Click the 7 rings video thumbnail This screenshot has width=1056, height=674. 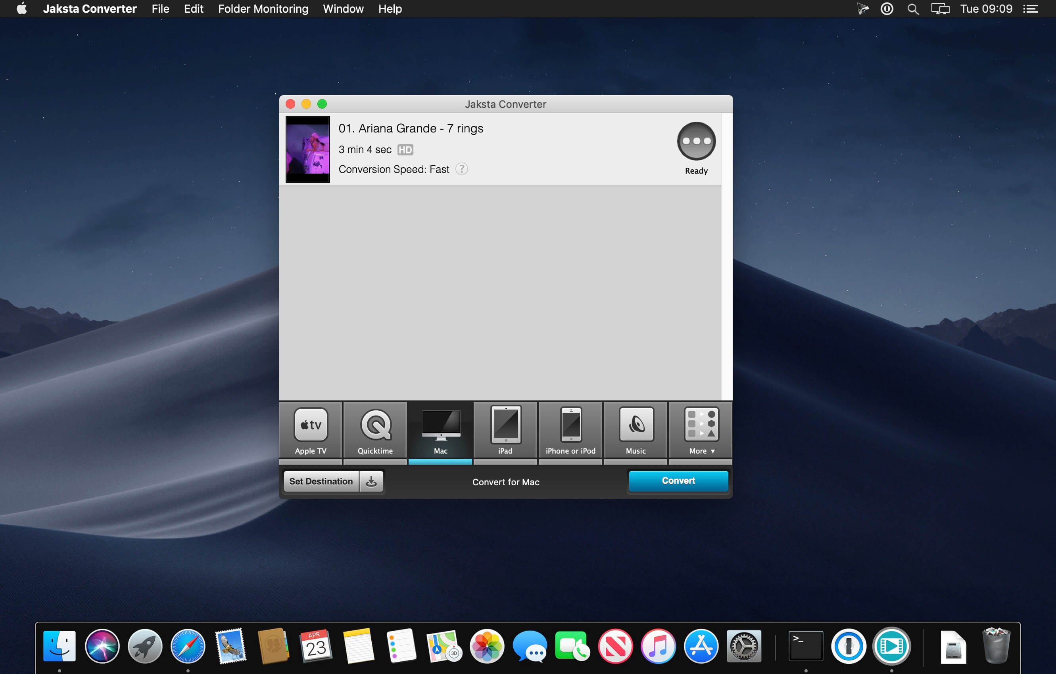point(307,149)
